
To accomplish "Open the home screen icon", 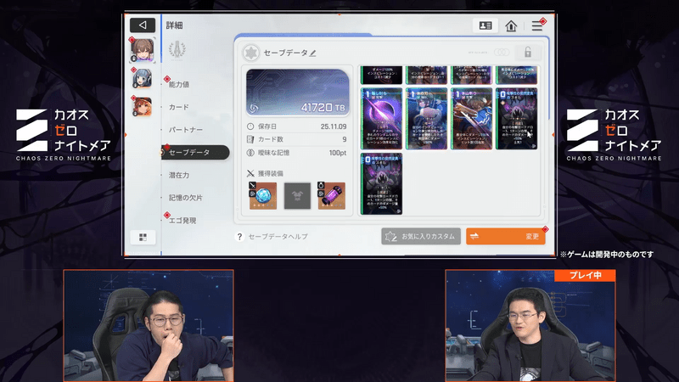I will [511, 25].
